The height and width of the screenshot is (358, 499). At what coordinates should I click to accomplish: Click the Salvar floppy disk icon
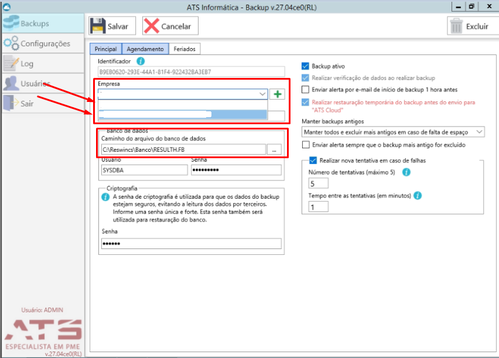click(98, 26)
